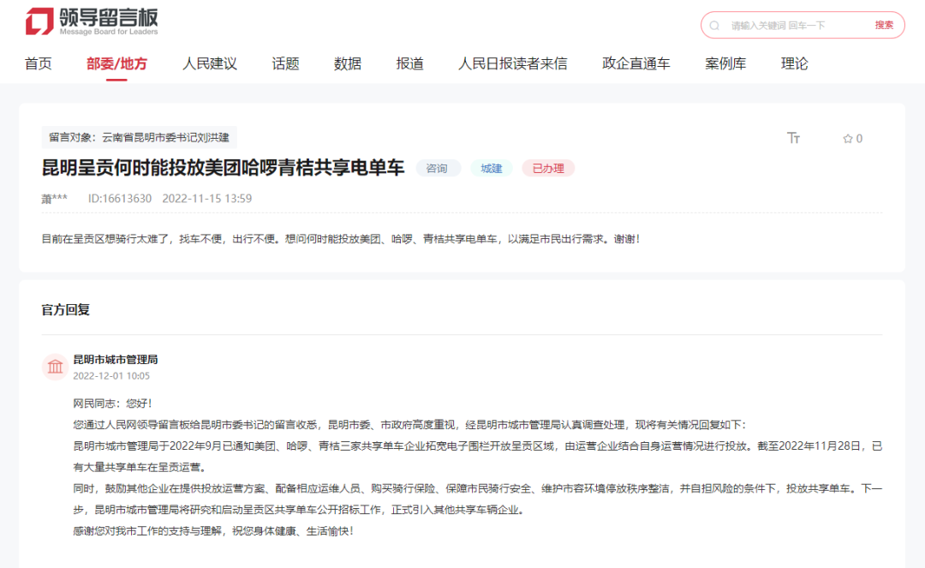Click the 咨询 tag

(437, 169)
